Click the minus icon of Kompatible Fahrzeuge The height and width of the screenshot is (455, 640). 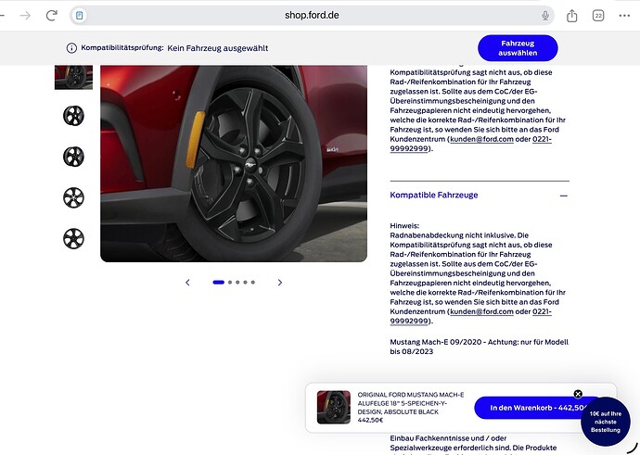click(x=564, y=196)
